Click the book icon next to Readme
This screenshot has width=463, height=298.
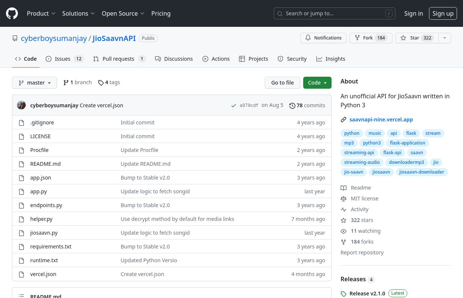point(344,188)
